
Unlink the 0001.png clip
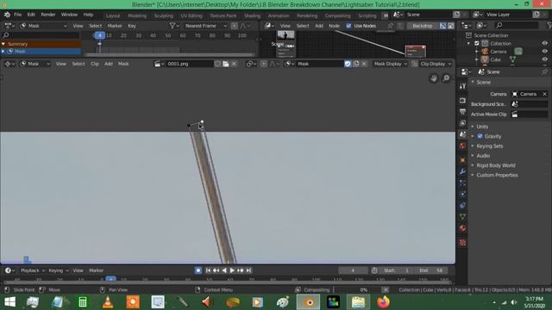234,64
